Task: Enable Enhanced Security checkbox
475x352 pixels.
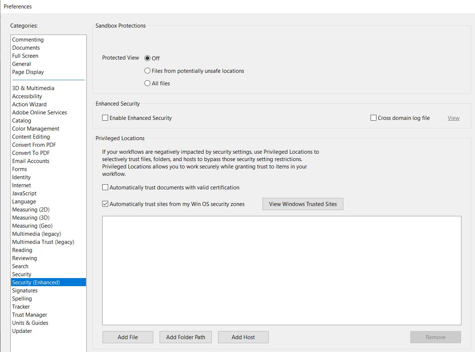Action: (x=105, y=118)
